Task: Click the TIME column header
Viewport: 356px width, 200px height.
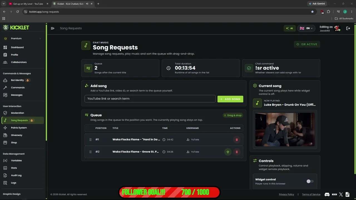Action: (165, 128)
